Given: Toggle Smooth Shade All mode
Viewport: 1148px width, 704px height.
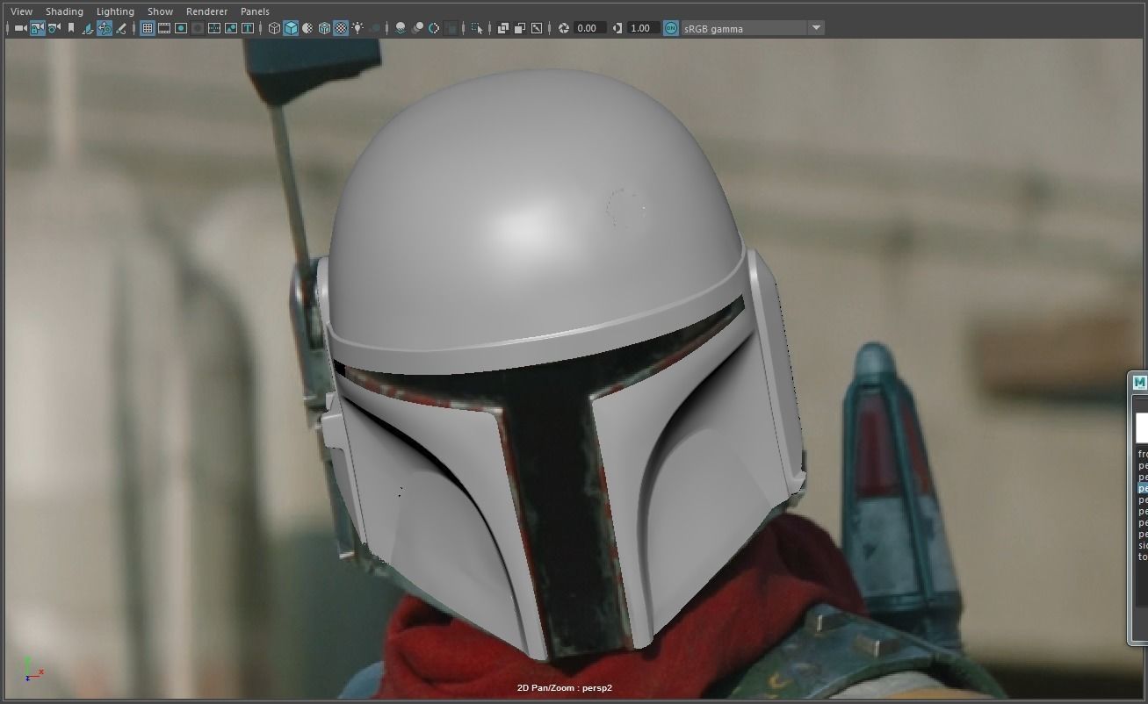Looking at the screenshot, I should coord(291,28).
